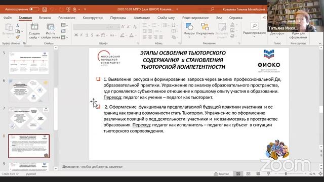Screen dimensions: 324x182
Task: Click Идеи для оформления button
Action: [298, 35]
